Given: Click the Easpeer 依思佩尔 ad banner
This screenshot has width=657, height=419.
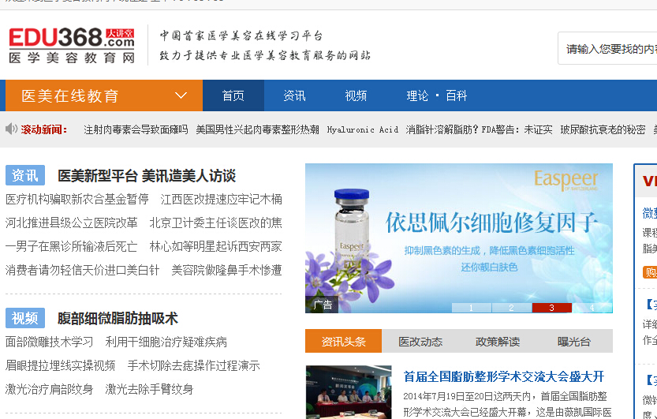Looking at the screenshot, I should pos(459,238).
